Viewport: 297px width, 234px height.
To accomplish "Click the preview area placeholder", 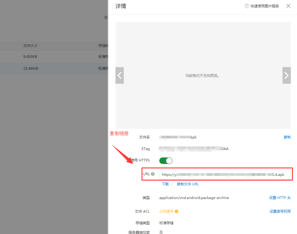I will pyautogui.click(x=202, y=75).
